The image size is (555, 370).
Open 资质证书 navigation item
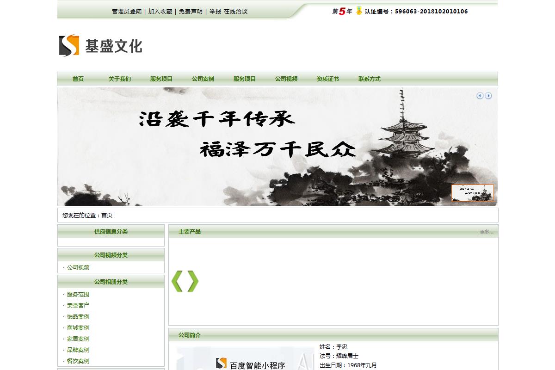point(328,79)
